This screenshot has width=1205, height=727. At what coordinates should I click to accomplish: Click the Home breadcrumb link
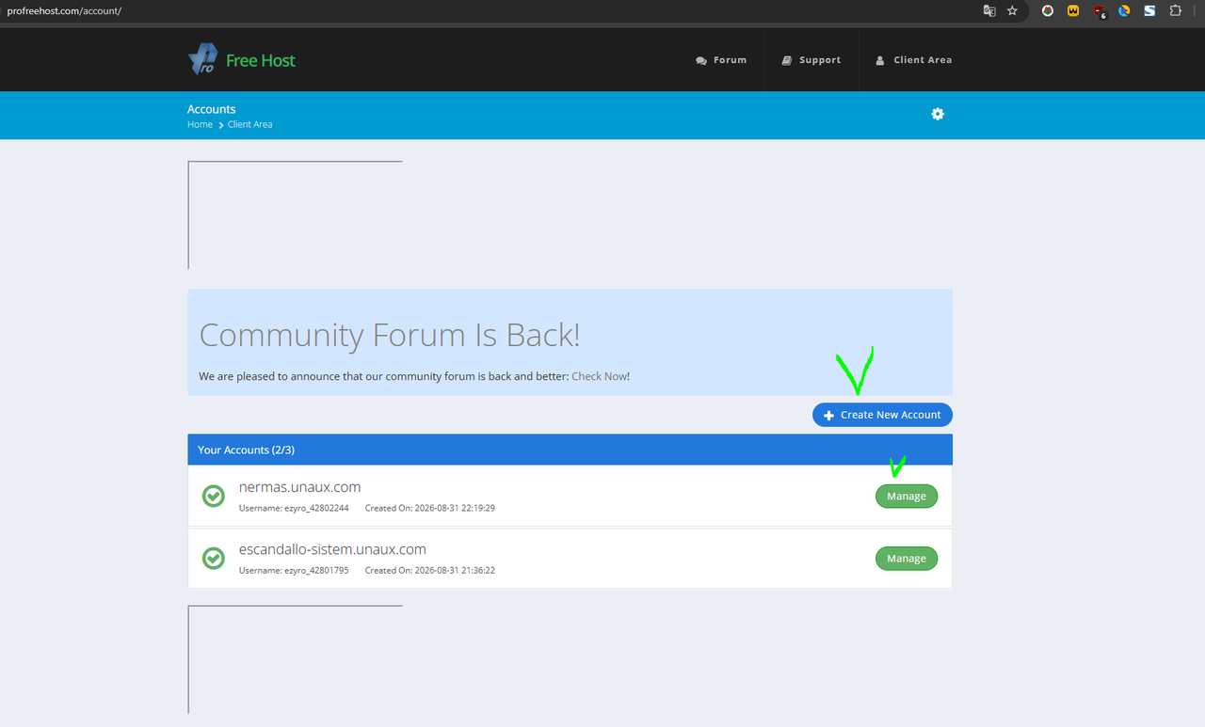(x=200, y=124)
